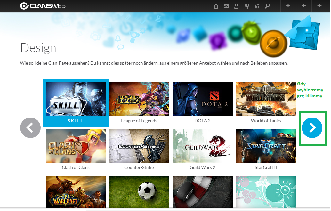Click the magnifying glass search icon

tap(267, 6)
